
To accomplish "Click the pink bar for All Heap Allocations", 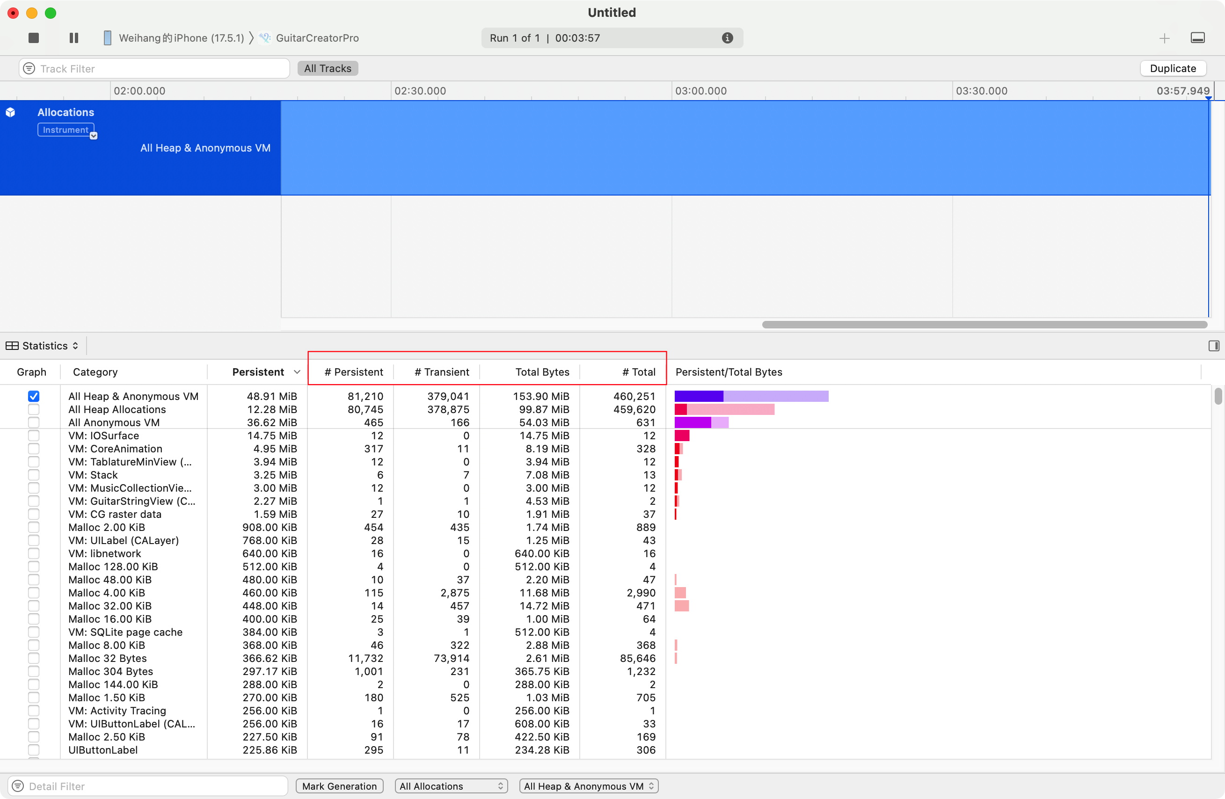I will [724, 409].
